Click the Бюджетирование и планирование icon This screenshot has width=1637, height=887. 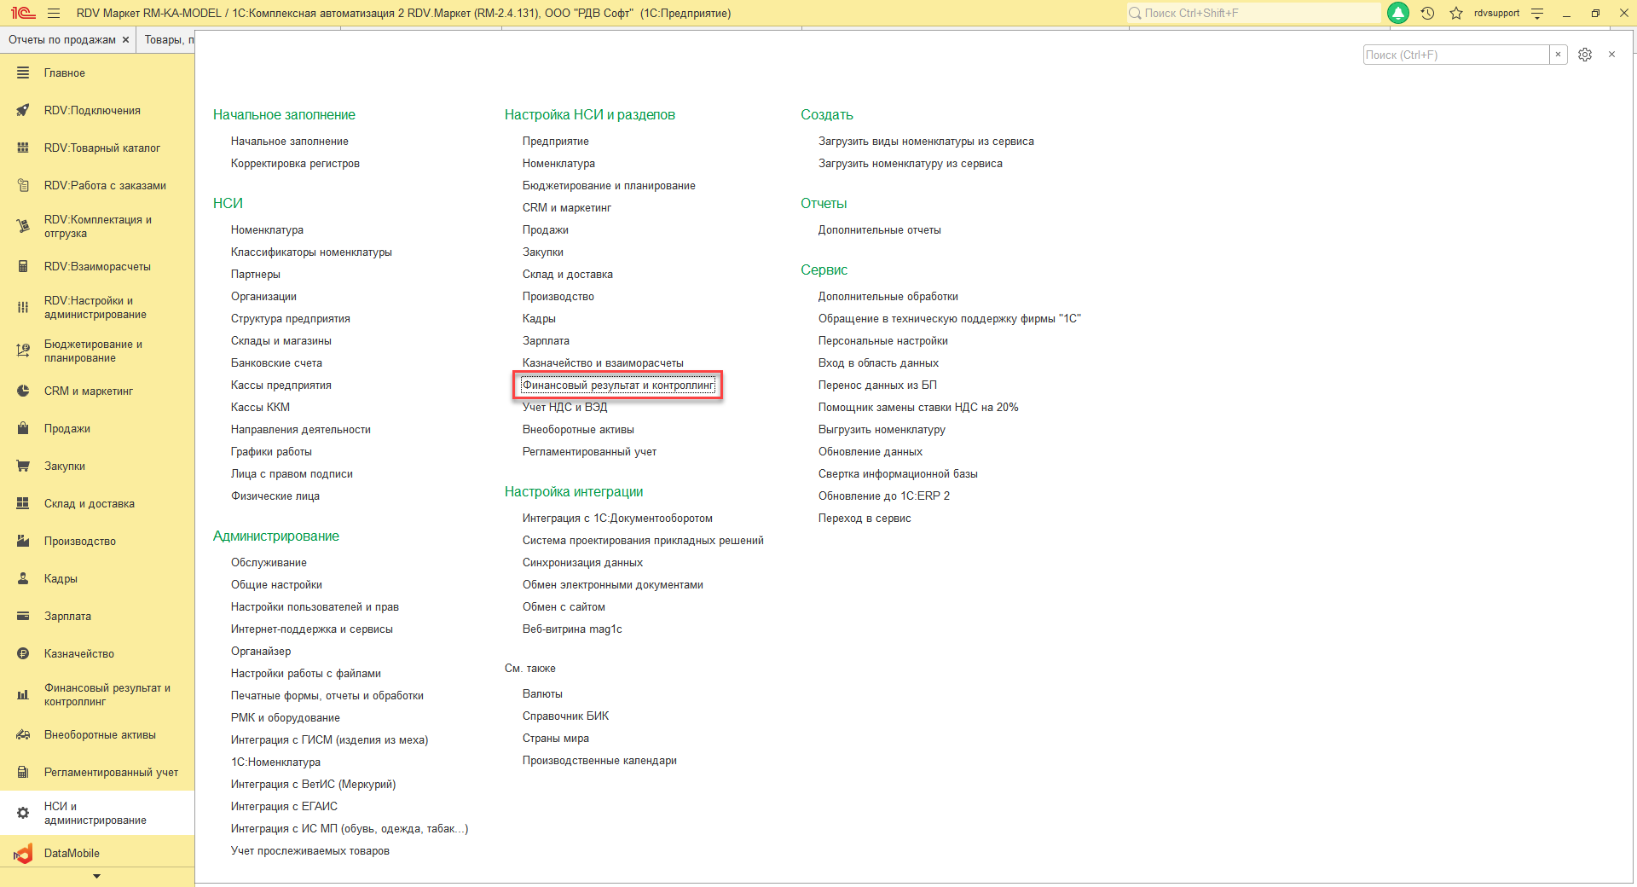click(23, 351)
